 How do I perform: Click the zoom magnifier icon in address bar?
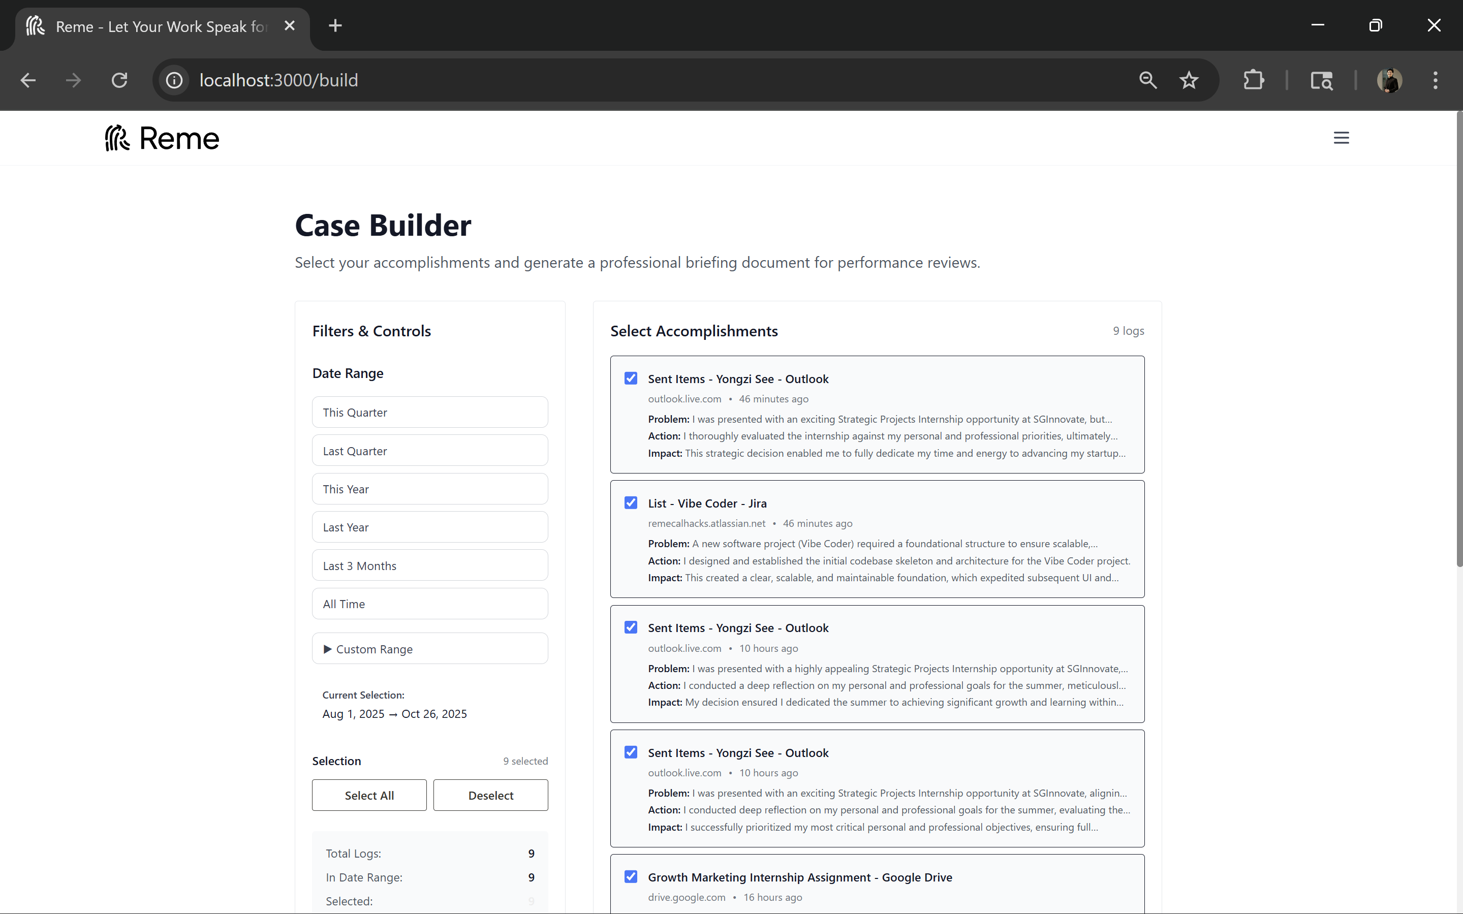pyautogui.click(x=1147, y=80)
